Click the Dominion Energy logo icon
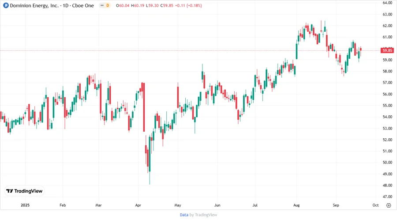 point(6,5)
